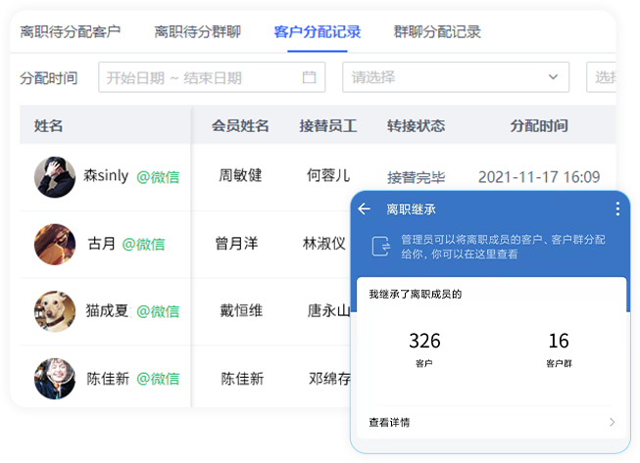Viewport: 640px width, 463px height.
Task: Click 离职继承 panel title
Action: tap(411, 209)
